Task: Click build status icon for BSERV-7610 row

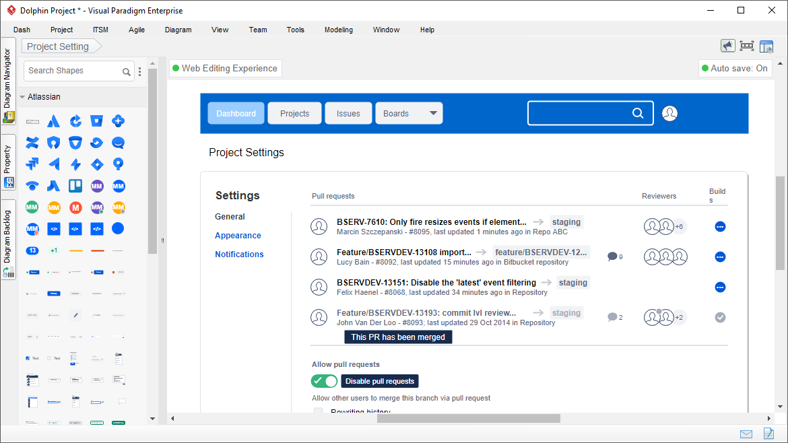Action: click(720, 226)
